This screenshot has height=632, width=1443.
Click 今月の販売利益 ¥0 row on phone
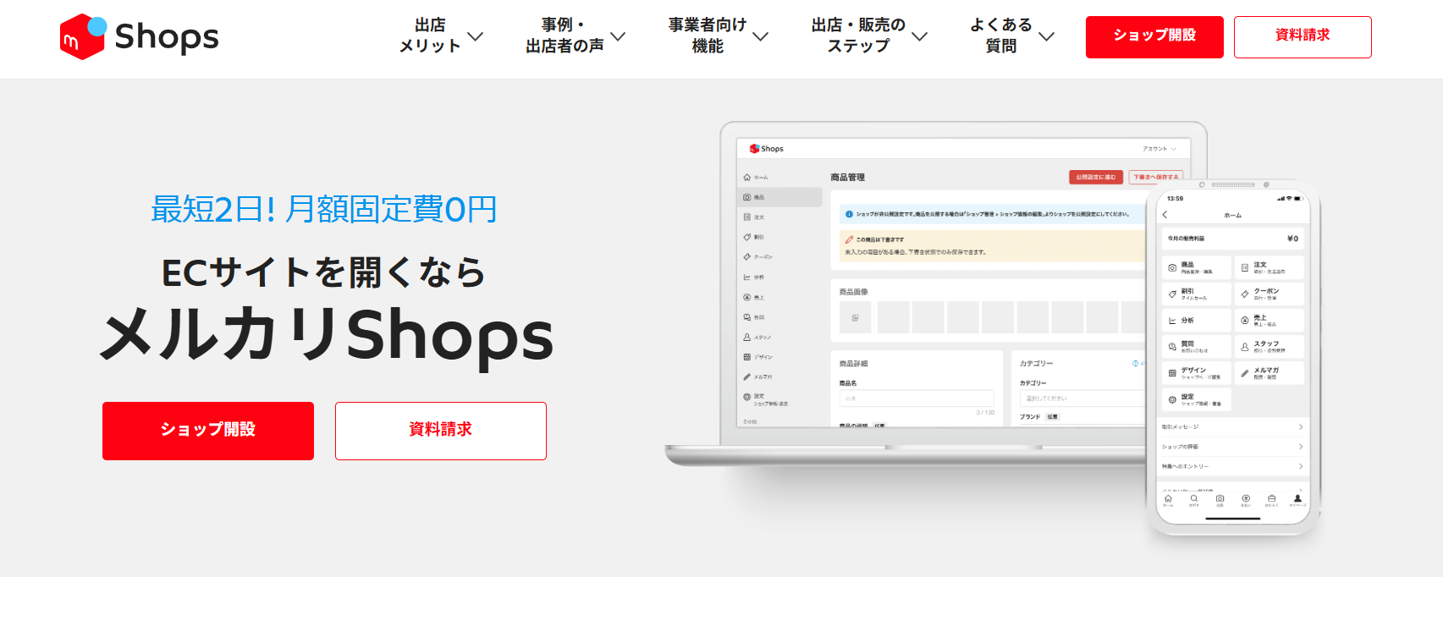pos(1233,239)
